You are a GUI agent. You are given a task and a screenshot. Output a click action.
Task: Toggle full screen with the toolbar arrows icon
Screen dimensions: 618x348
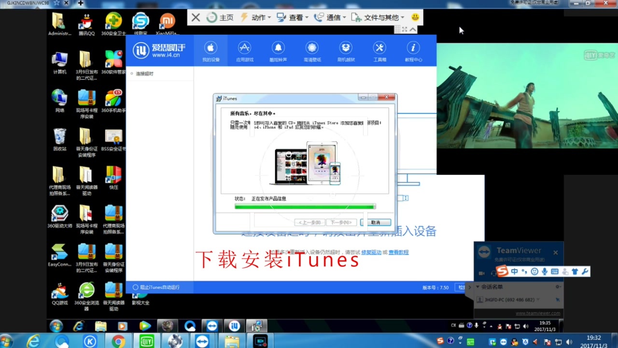pyautogui.click(x=405, y=29)
